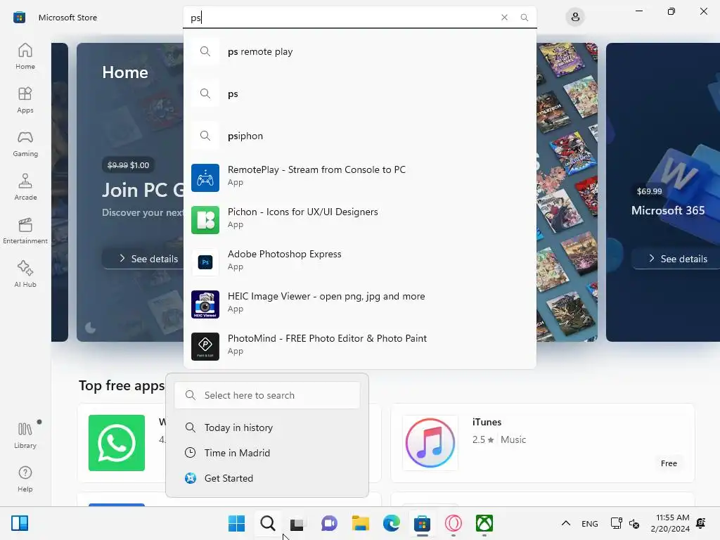Click the Photoshop Express Ps icon

pos(205,262)
